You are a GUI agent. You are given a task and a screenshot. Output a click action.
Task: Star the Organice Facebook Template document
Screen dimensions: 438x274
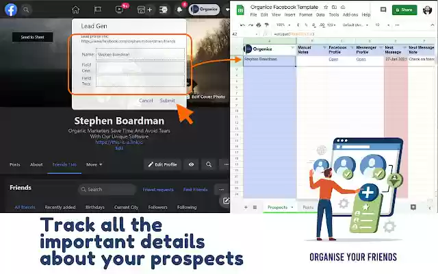point(326,7)
